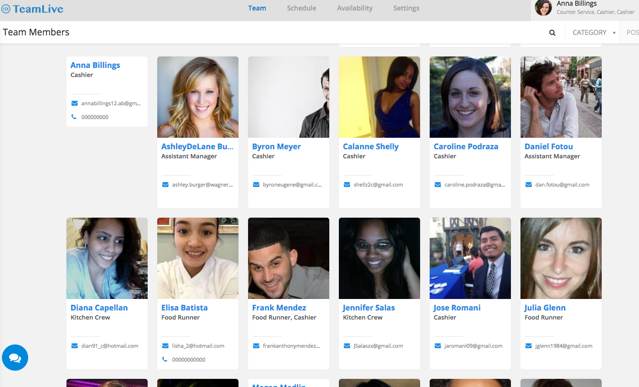Go to the Schedule tab
This screenshot has height=387, width=639.
302,8
